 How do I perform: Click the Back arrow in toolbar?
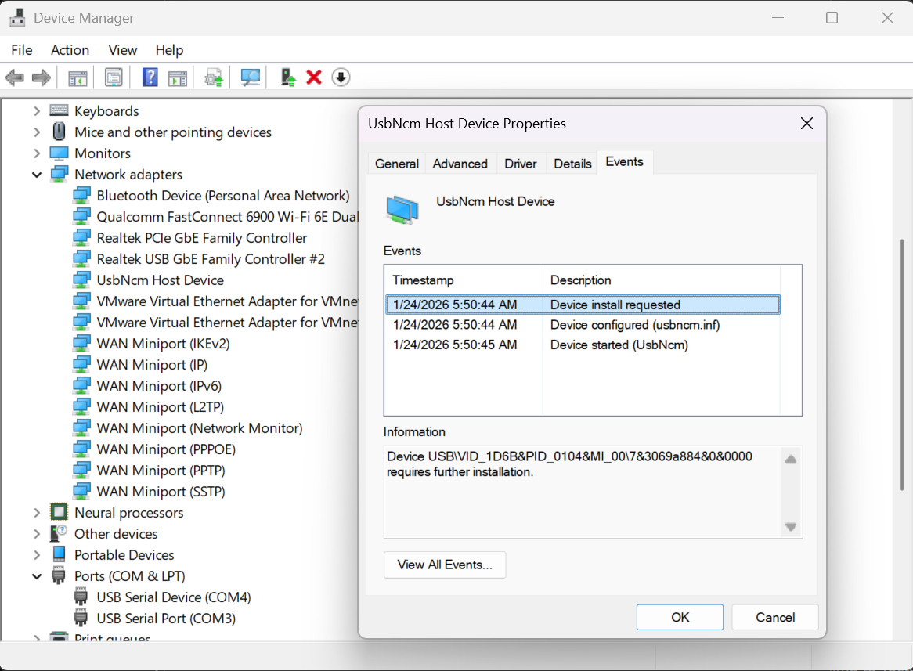15,78
